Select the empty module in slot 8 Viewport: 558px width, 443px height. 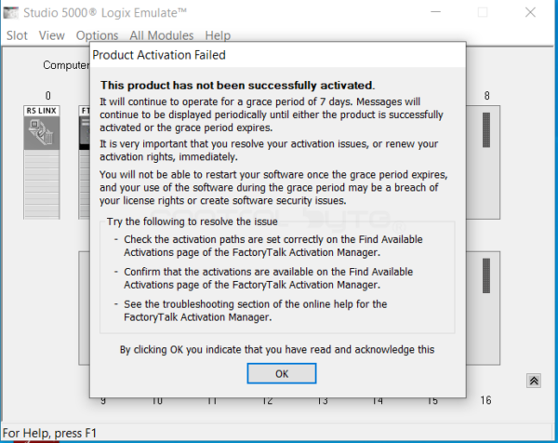(483, 162)
